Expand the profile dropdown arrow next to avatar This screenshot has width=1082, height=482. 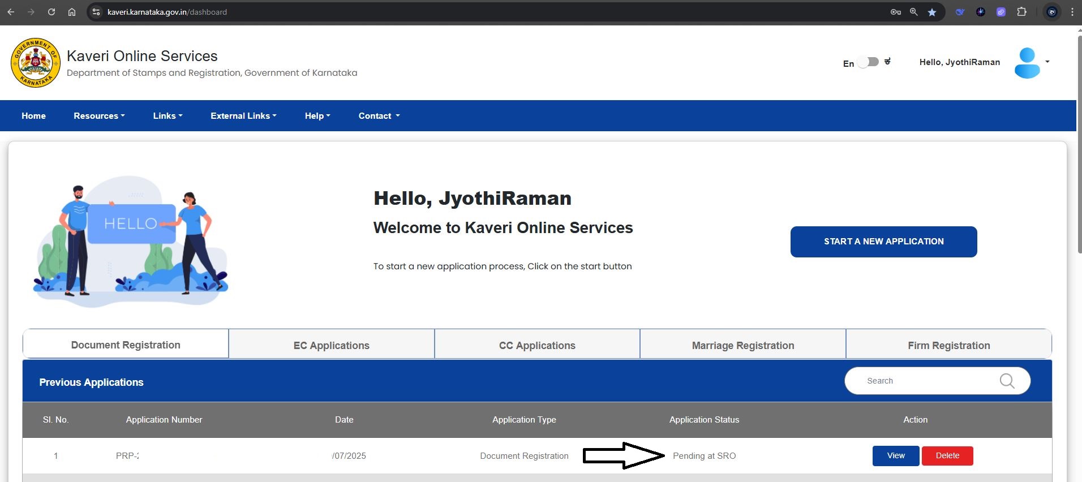coord(1047,62)
